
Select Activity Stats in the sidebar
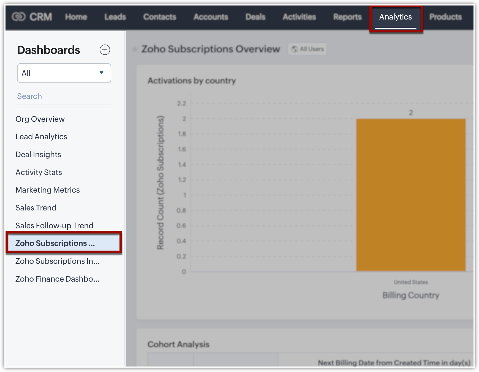39,172
